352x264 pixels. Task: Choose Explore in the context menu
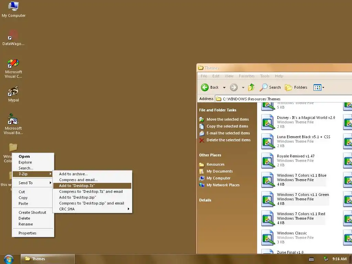tap(33, 162)
